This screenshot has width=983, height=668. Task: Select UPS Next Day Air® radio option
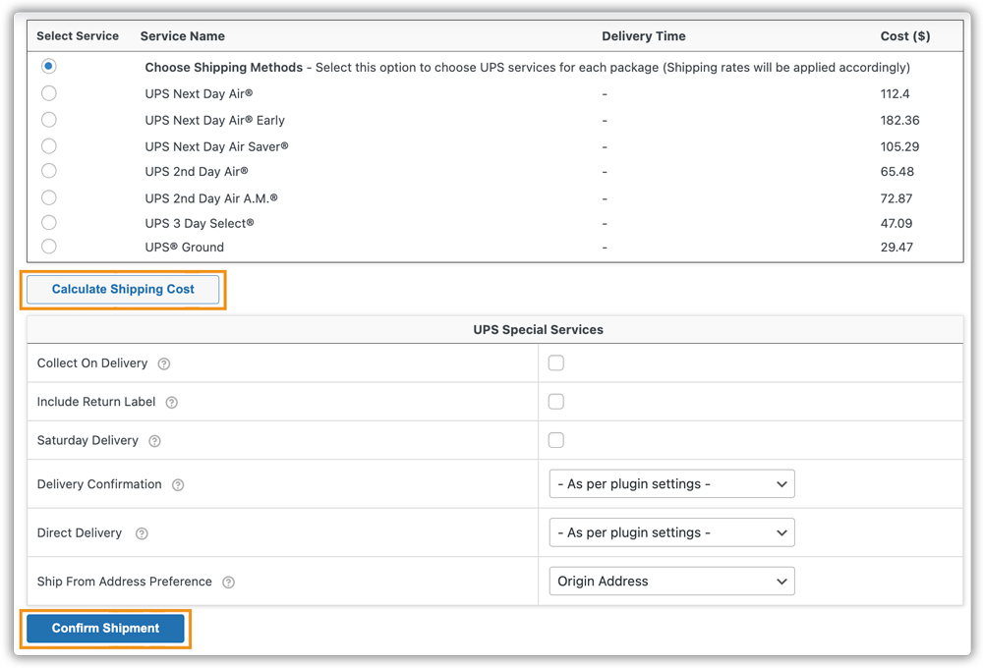point(48,93)
